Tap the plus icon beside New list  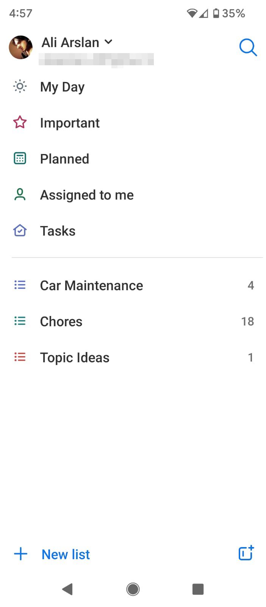click(20, 554)
